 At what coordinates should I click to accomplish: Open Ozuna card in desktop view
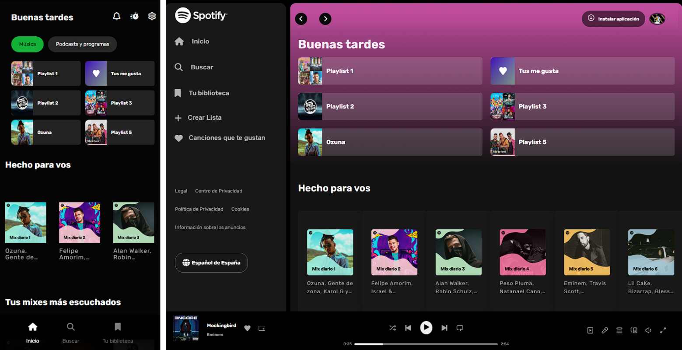coord(390,142)
